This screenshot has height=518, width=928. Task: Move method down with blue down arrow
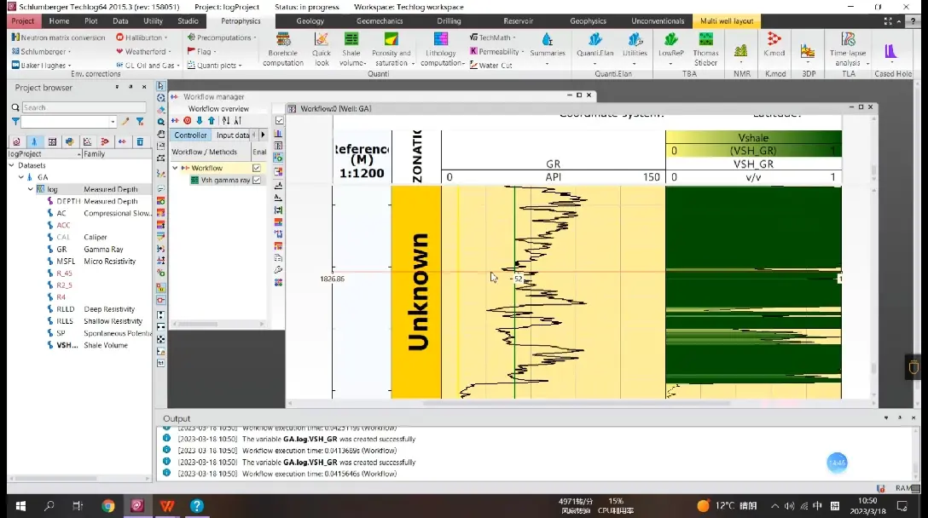click(x=200, y=121)
